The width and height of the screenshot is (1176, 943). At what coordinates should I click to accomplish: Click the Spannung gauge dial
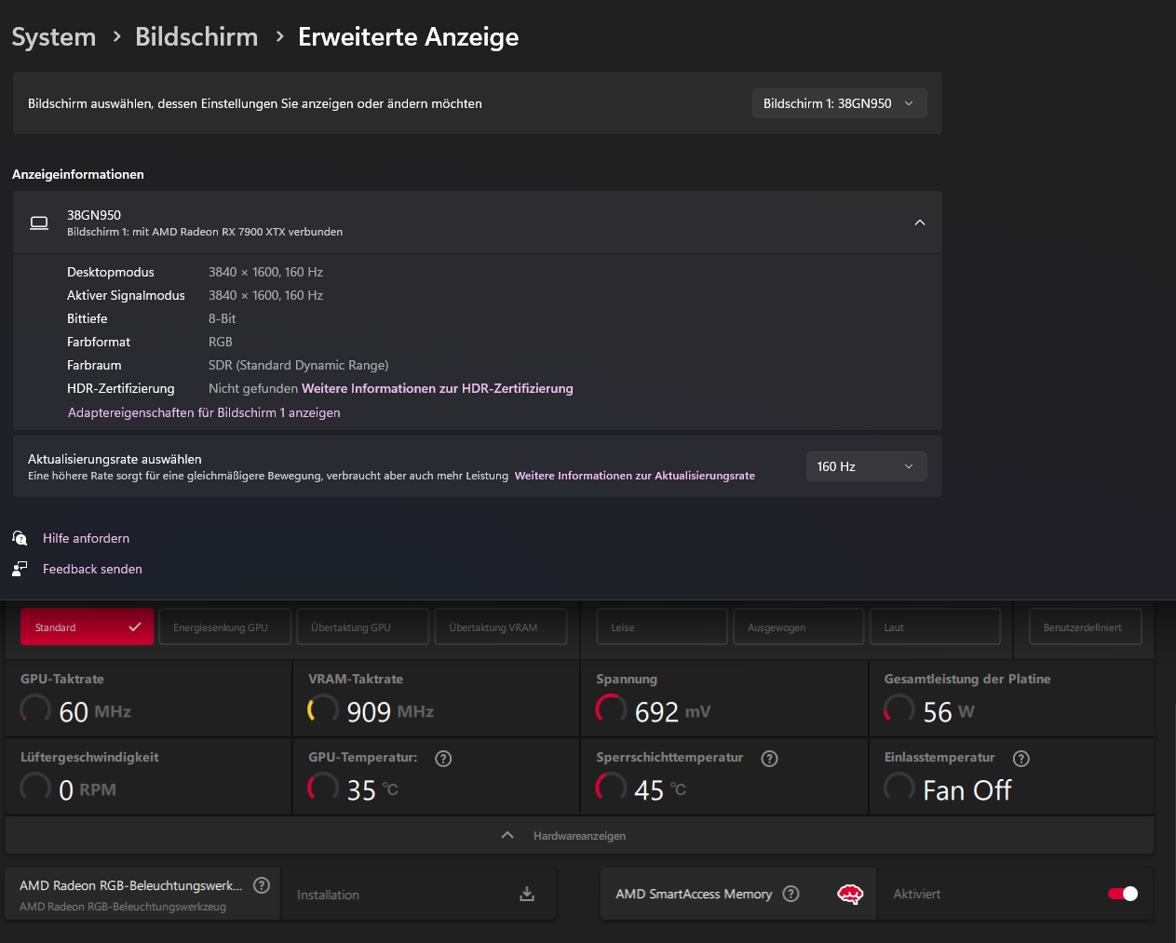pyautogui.click(x=611, y=709)
